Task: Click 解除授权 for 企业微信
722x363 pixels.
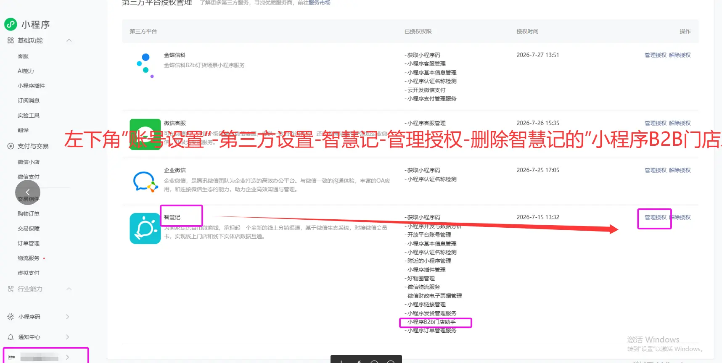Action: pos(680,170)
